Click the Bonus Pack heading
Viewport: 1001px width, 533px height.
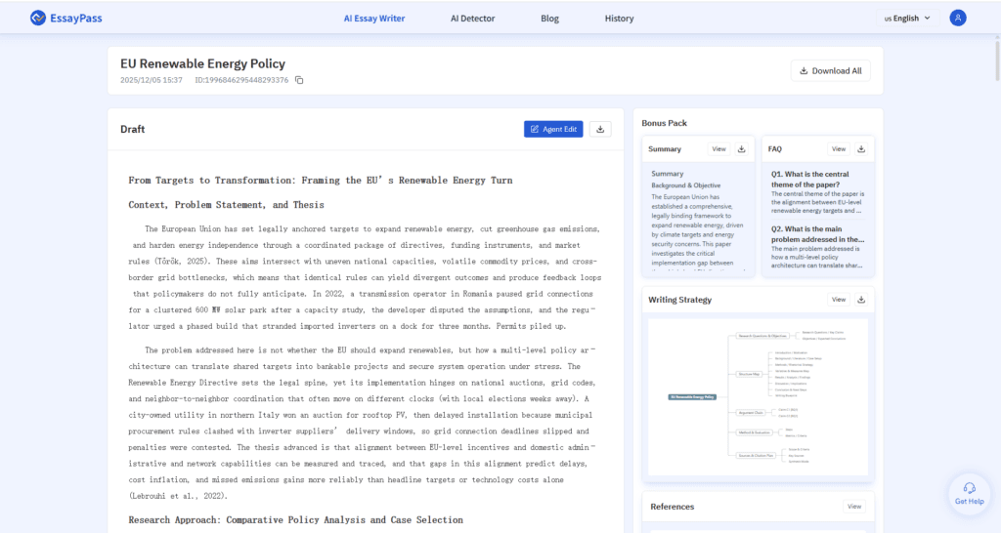coord(664,123)
